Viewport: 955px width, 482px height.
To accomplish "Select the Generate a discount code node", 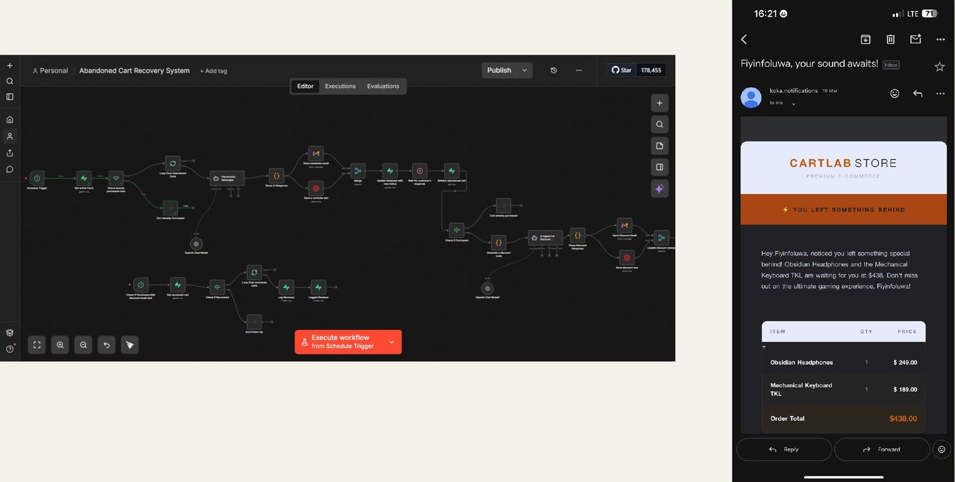I will pos(498,242).
